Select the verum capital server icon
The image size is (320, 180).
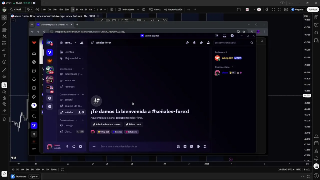pyautogui.click(x=49, y=52)
